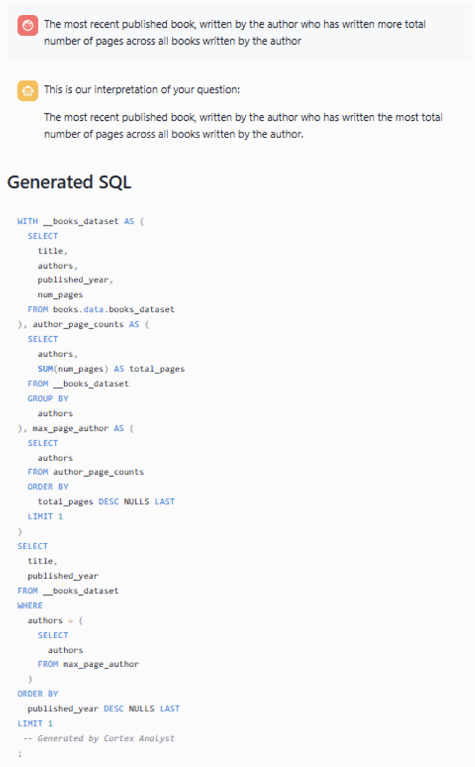Click the 'FROM max_page_author' subquery line
475x767 pixels.
coord(88,664)
